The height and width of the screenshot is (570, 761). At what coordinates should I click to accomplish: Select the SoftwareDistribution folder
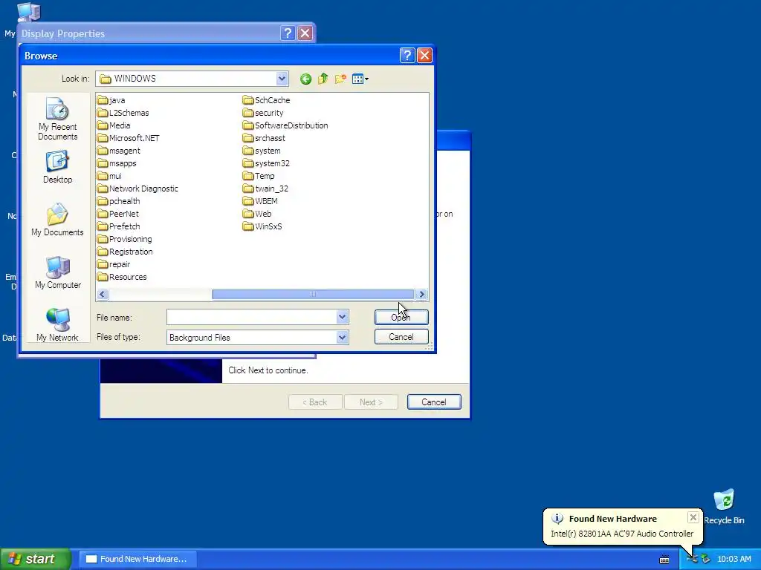tap(285, 125)
